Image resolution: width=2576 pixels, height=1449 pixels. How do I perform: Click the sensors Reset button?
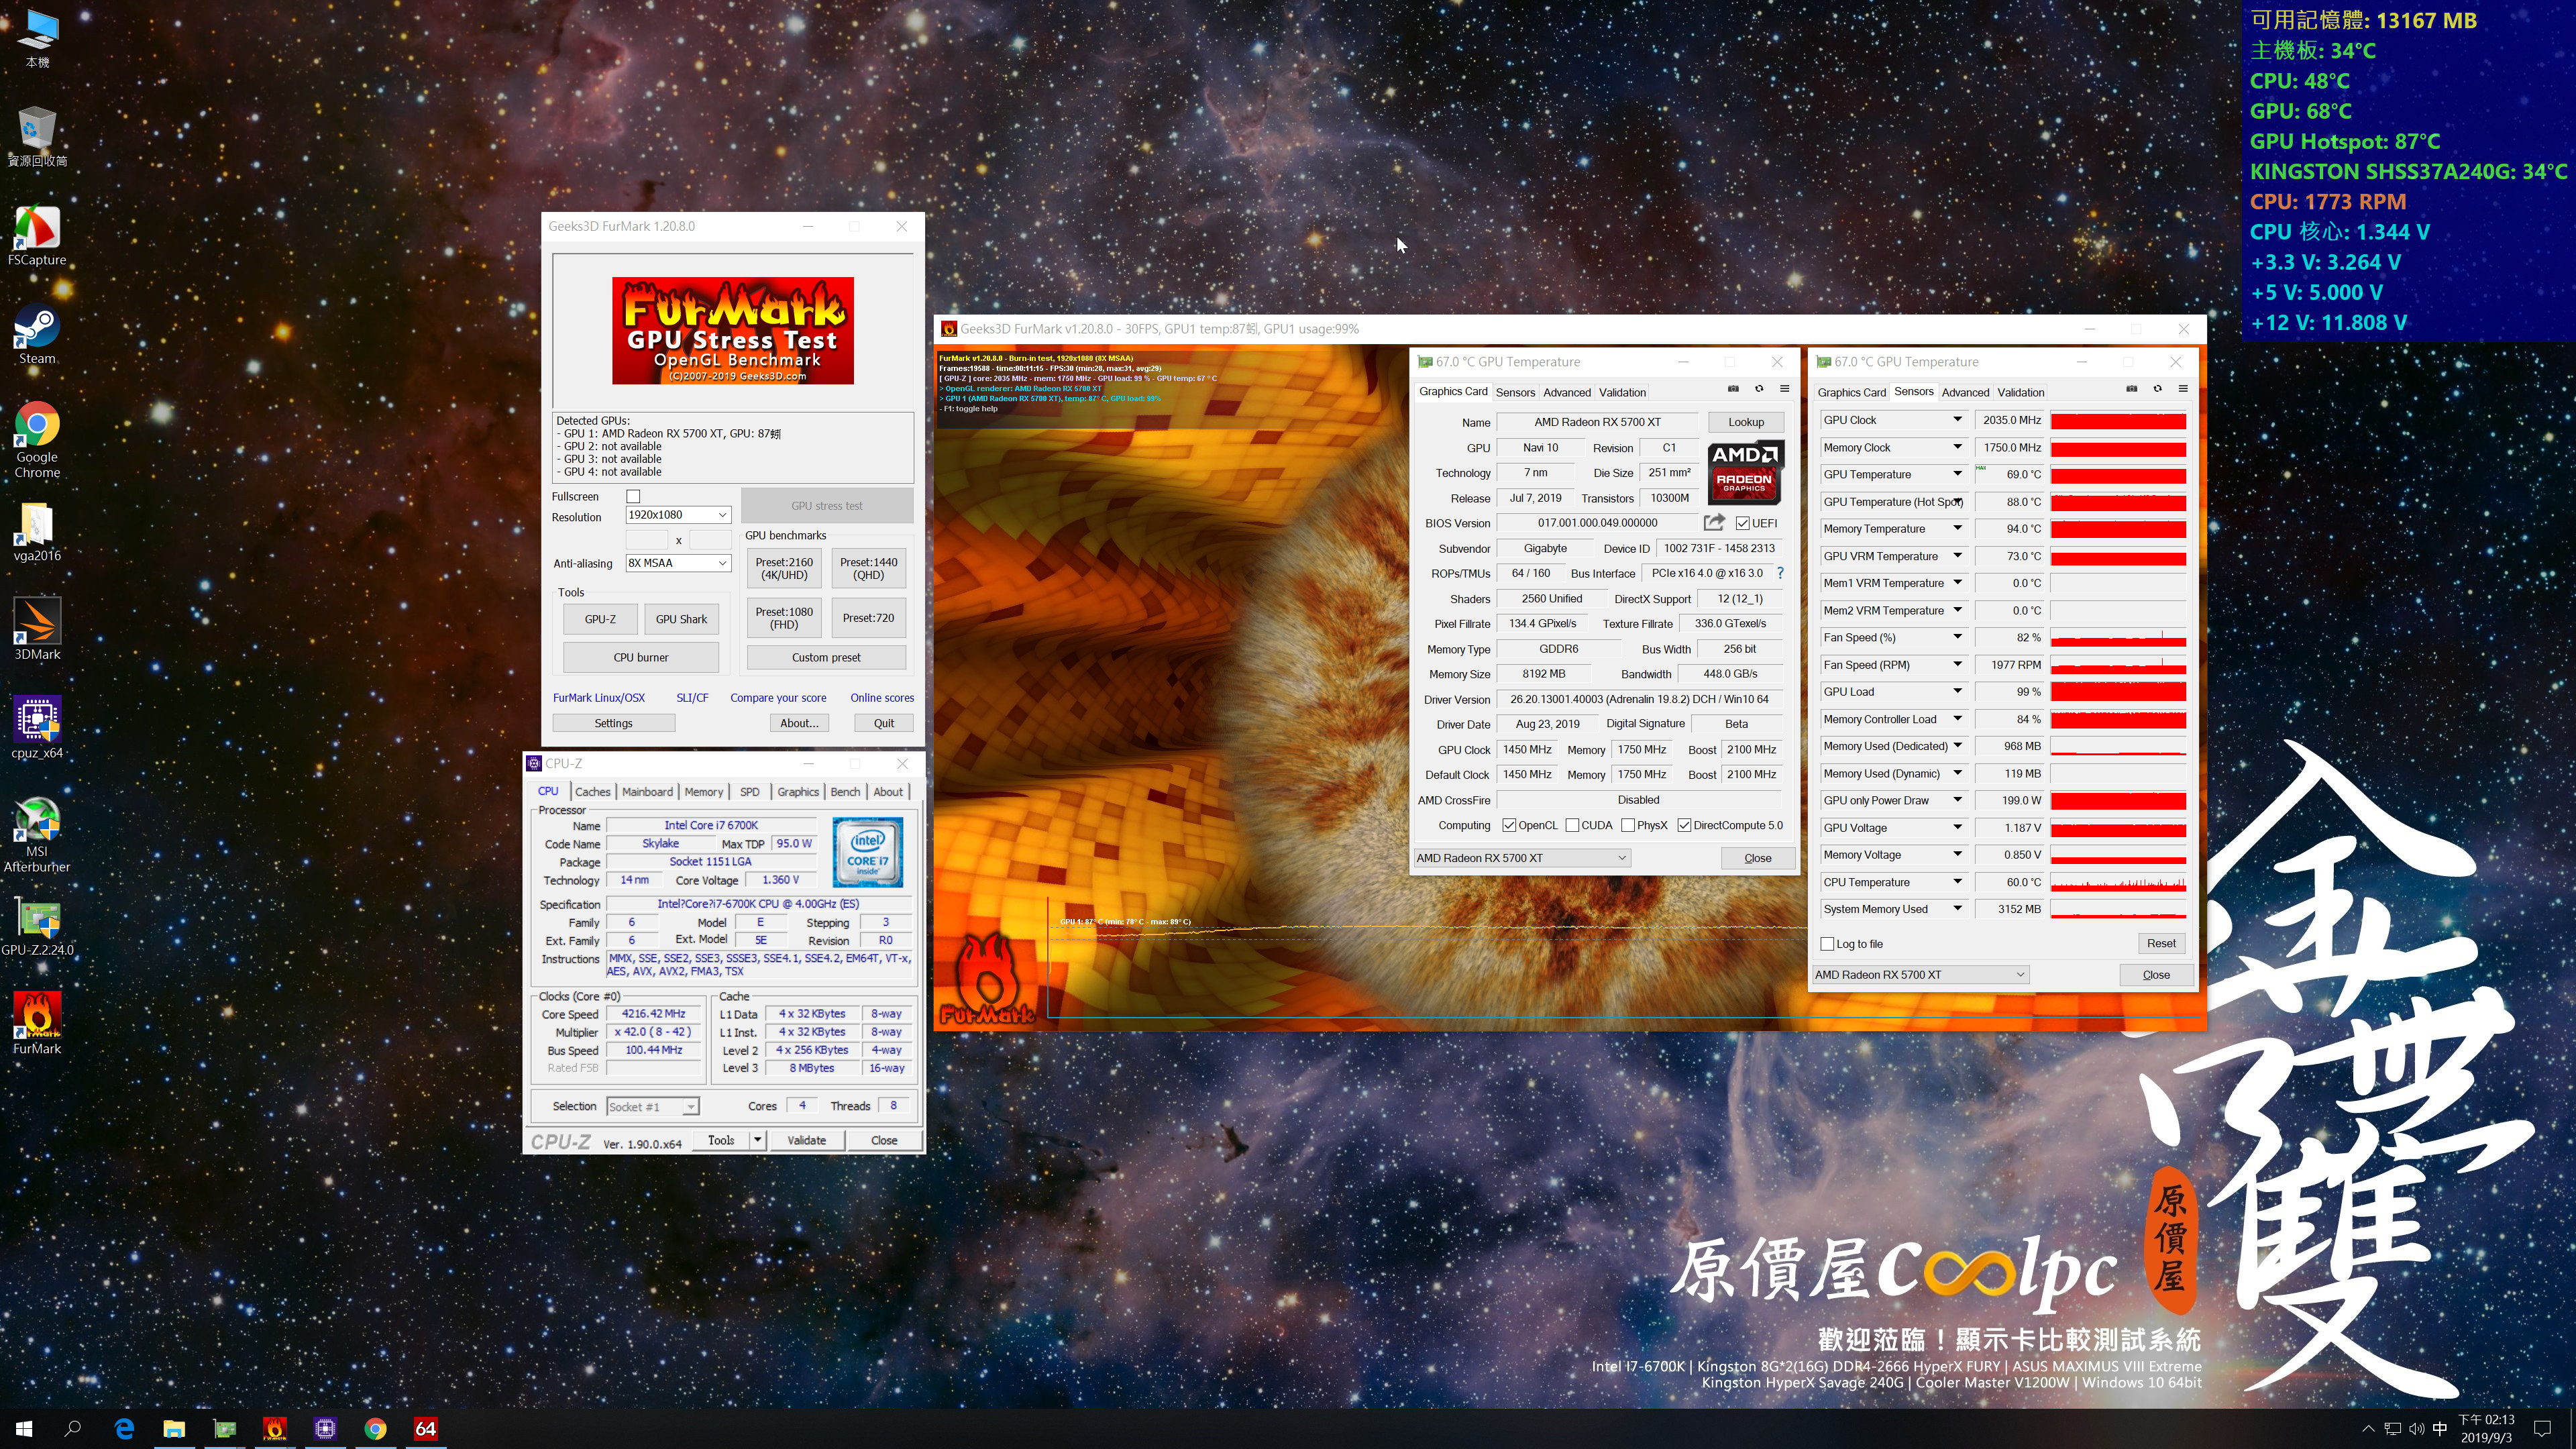[x=2160, y=943]
